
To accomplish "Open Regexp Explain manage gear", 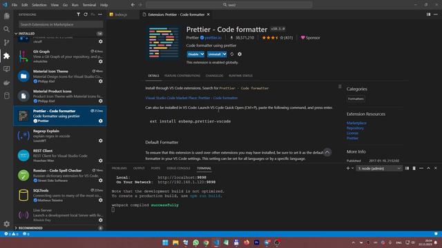I will pos(101,141).
